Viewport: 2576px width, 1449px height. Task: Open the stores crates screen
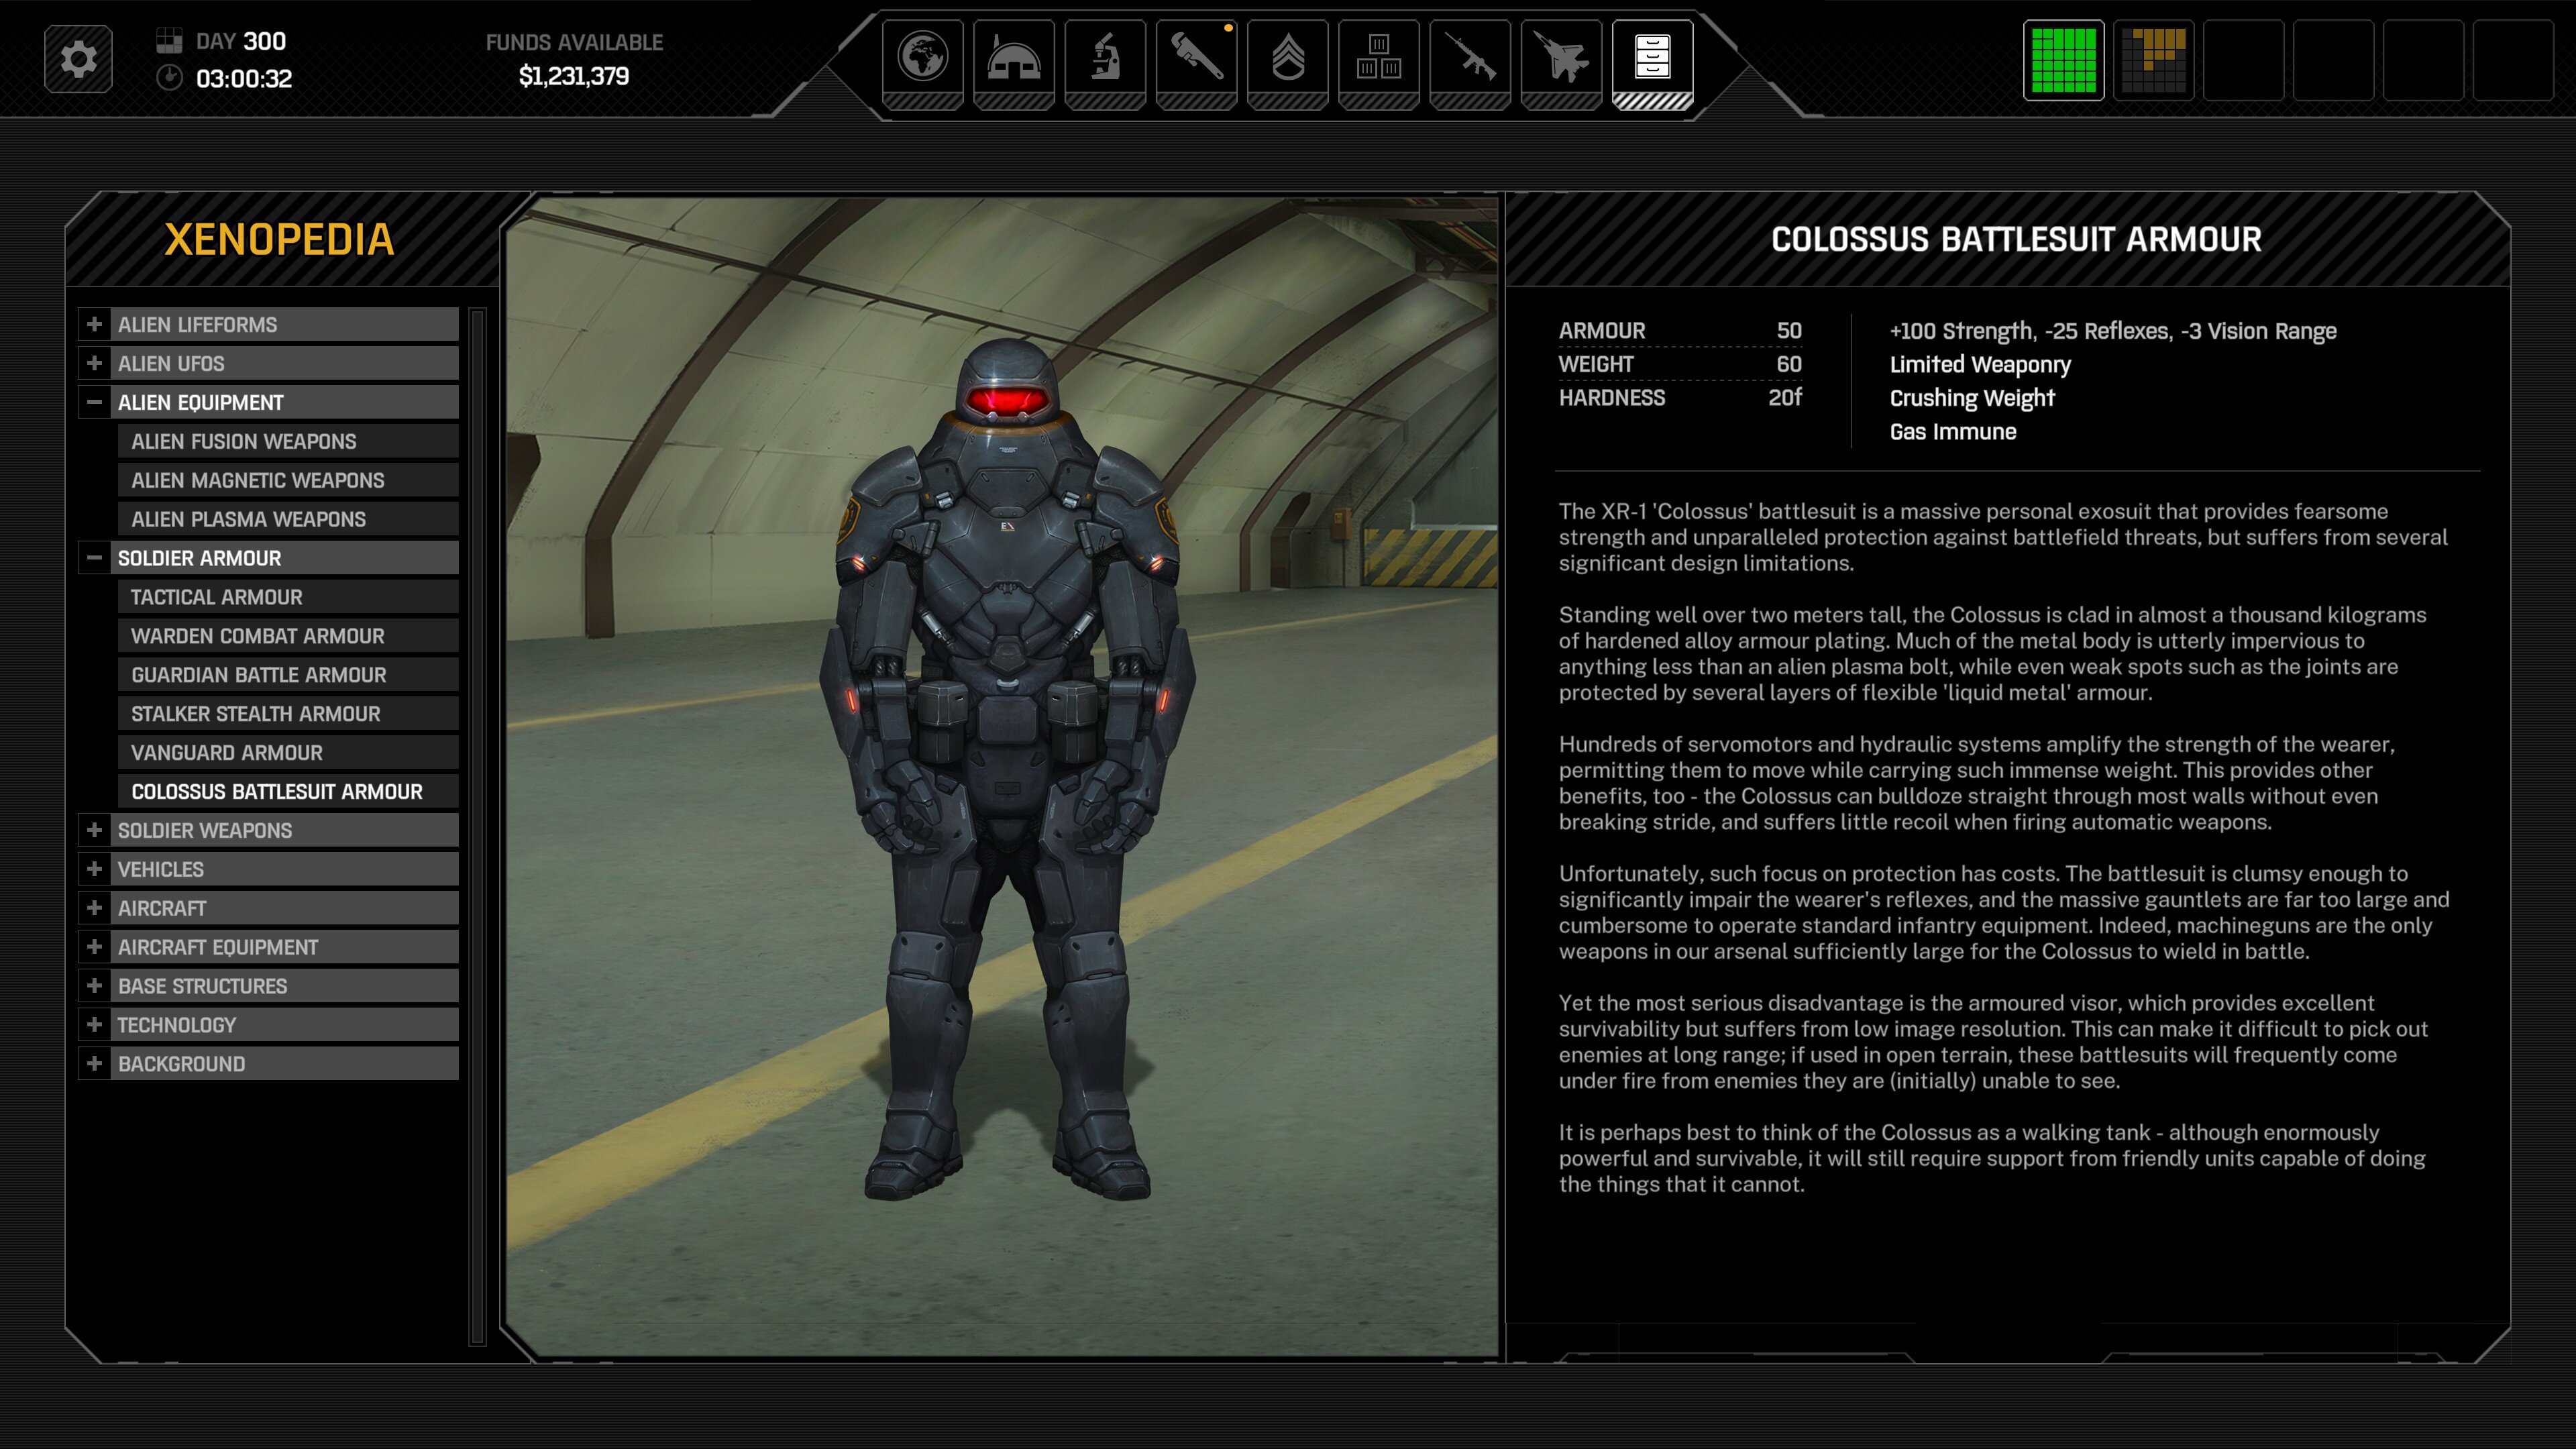[x=1378, y=58]
